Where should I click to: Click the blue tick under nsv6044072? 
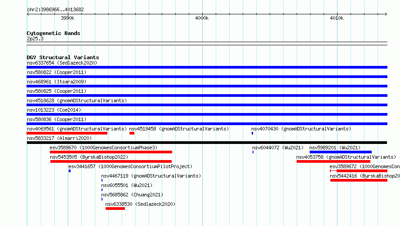[x=253, y=152]
